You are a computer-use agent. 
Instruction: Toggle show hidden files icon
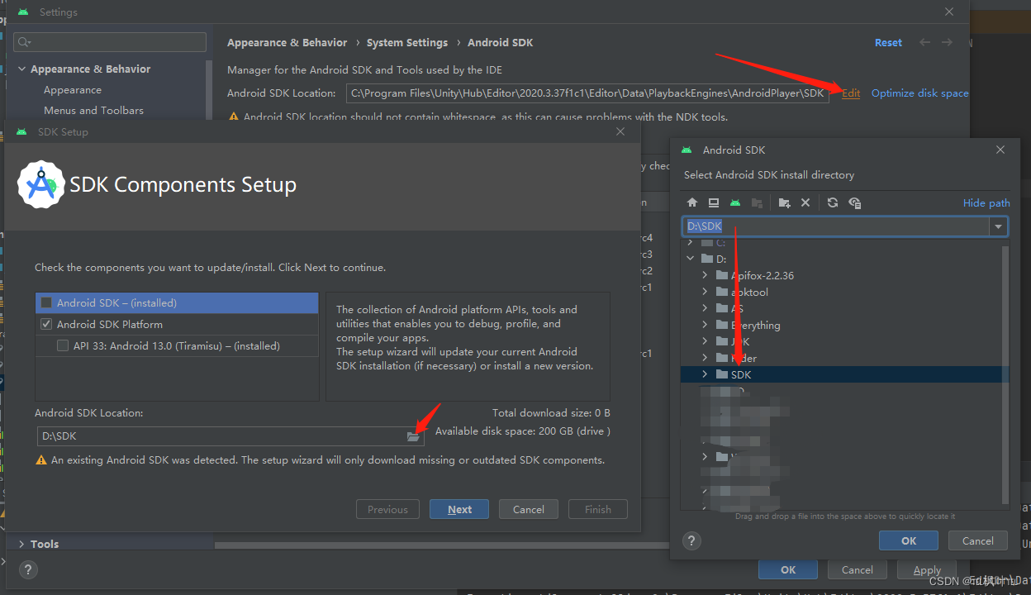(855, 202)
